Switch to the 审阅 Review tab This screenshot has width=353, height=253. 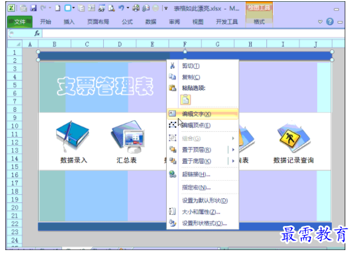[x=174, y=22]
